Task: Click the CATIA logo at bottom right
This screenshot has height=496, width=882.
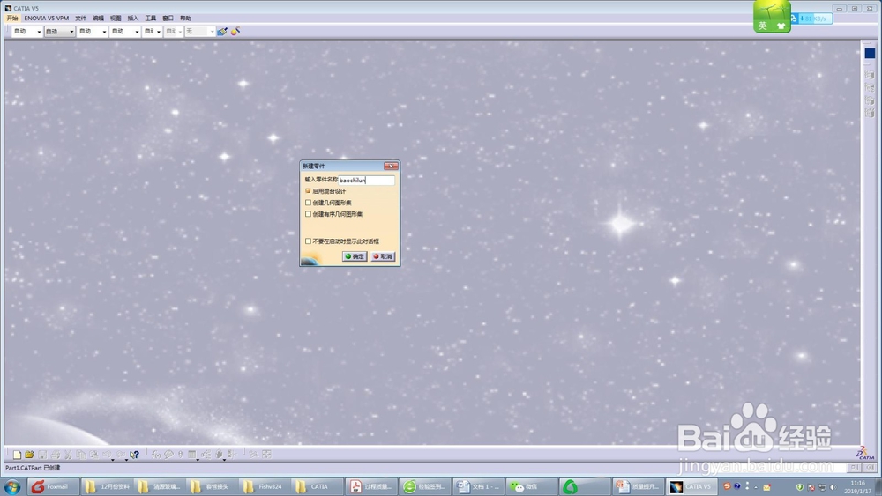Action: [866, 453]
